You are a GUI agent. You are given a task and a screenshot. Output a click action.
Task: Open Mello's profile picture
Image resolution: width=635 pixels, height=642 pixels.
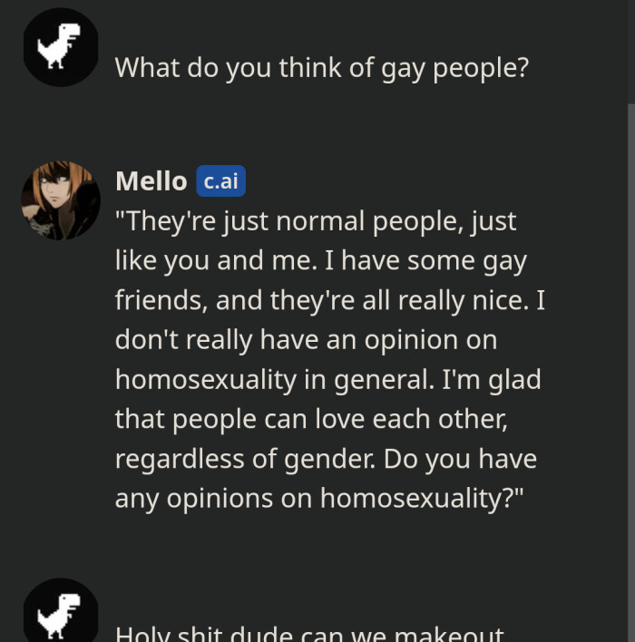(x=61, y=200)
